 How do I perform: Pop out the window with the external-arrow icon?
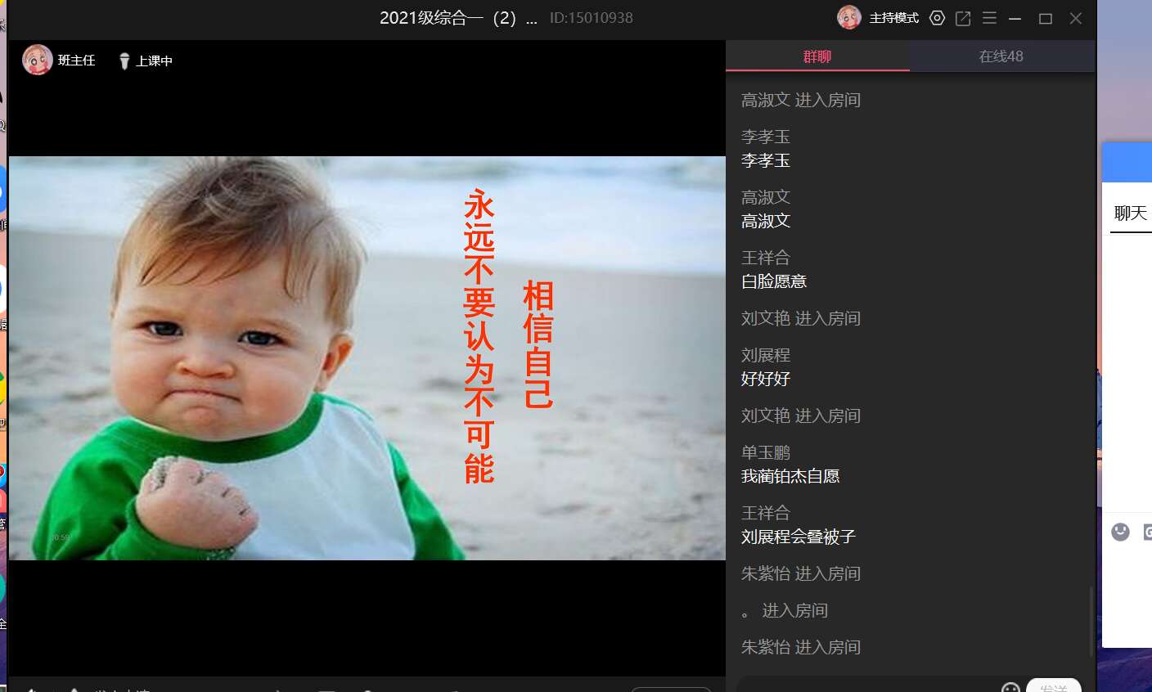point(963,18)
